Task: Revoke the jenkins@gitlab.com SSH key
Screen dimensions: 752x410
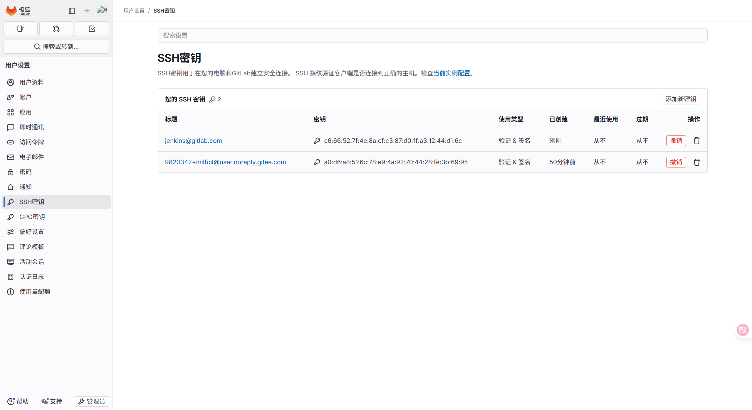Action: (676, 141)
